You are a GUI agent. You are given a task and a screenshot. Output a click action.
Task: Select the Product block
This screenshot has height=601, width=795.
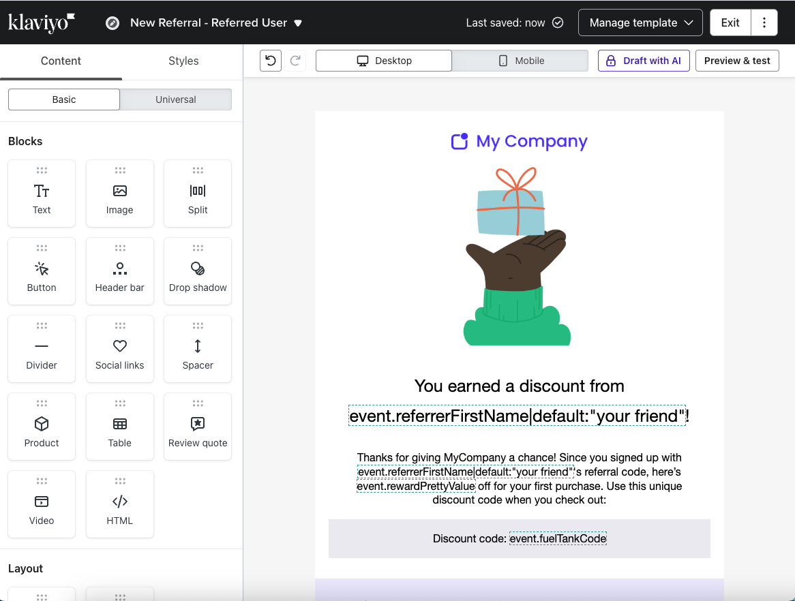tap(42, 426)
